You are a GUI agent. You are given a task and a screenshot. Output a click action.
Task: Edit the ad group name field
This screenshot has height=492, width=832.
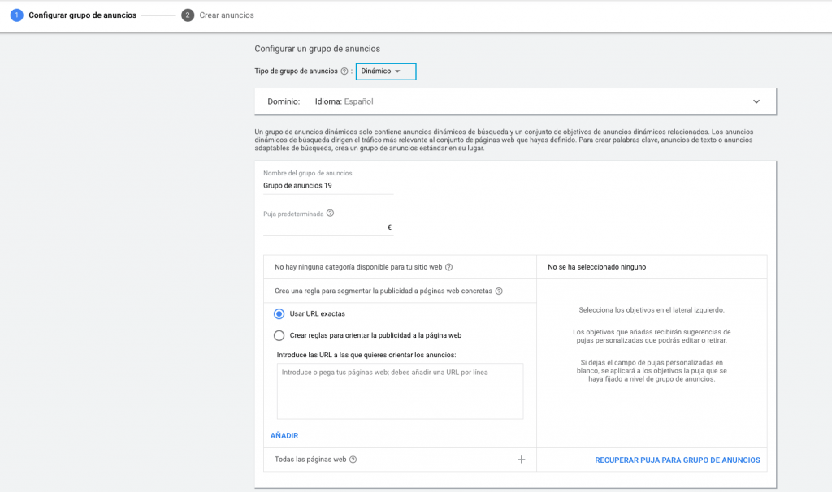tap(328, 186)
